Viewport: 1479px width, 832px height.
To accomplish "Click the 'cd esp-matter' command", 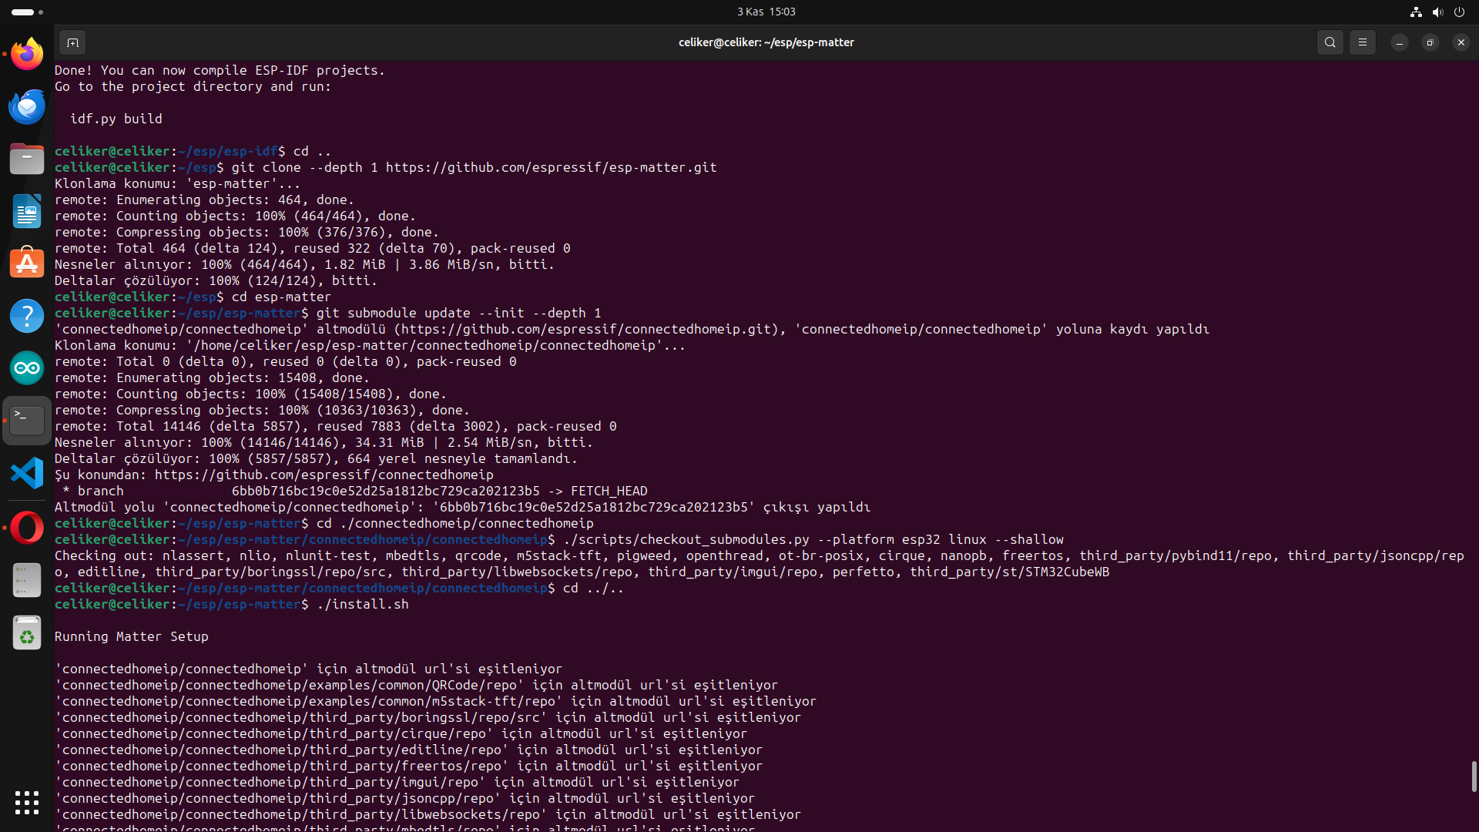I will 281,297.
